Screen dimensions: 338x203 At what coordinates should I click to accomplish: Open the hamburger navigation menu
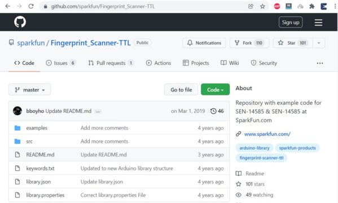(318, 23)
